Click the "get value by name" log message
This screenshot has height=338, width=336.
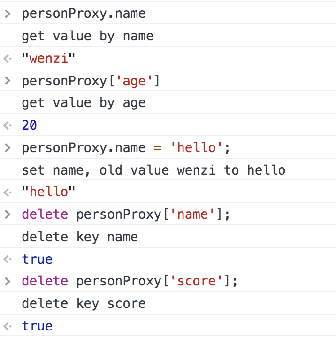click(88, 36)
